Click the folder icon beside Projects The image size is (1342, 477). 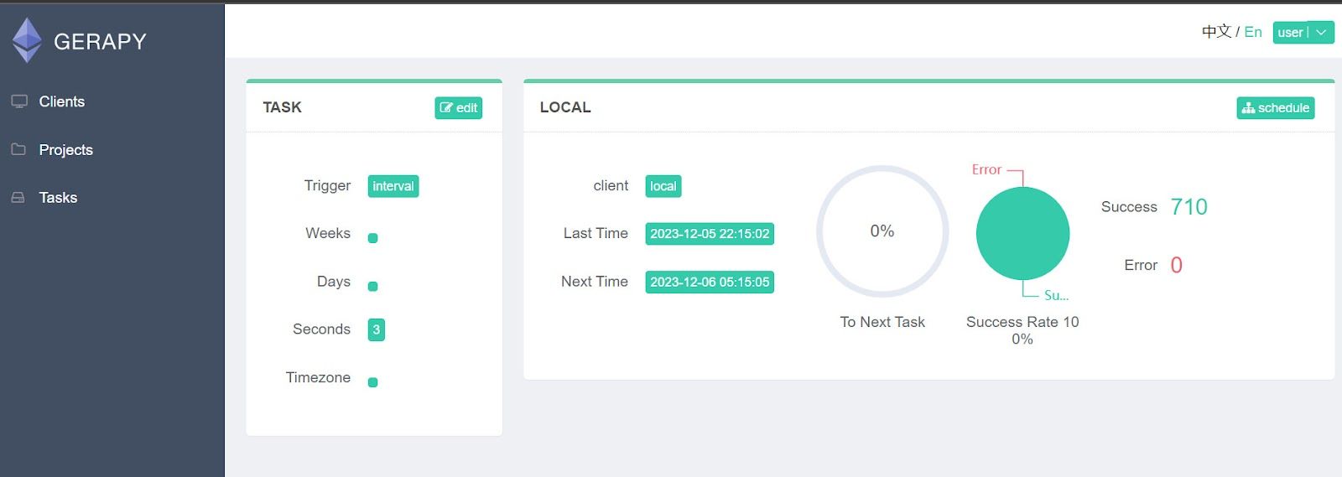pyautogui.click(x=18, y=149)
